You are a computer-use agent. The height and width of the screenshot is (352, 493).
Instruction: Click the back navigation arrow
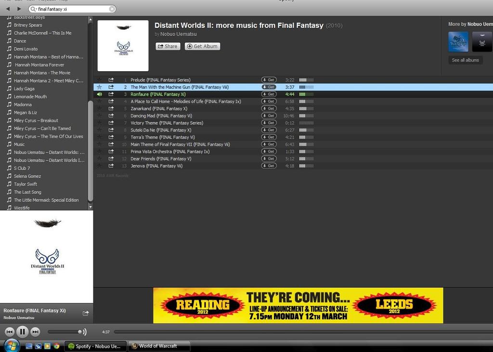tap(8, 9)
